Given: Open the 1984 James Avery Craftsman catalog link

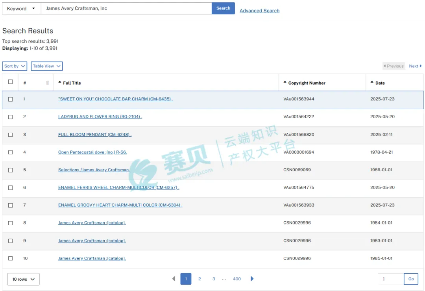Looking at the screenshot, I should tap(92, 222).
